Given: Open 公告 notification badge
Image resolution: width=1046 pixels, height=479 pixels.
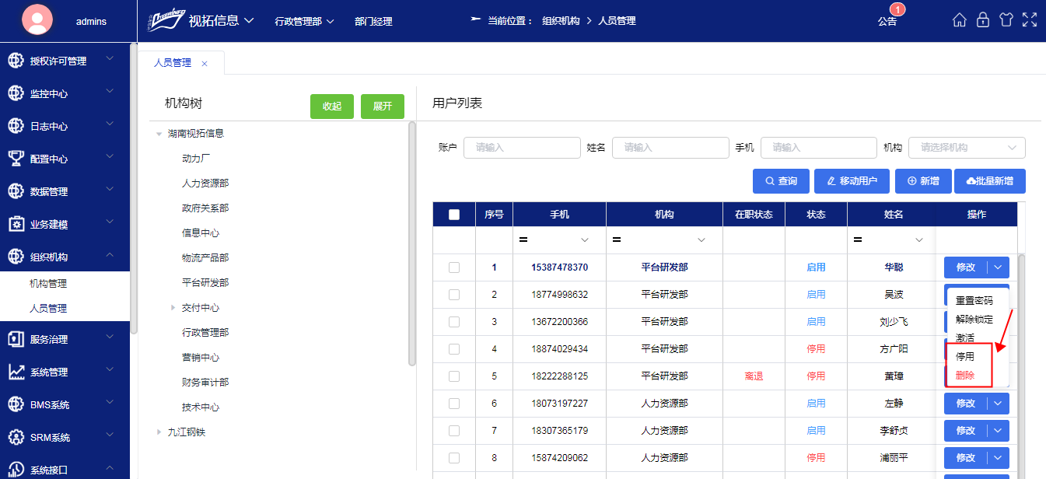Looking at the screenshot, I should click(897, 9).
